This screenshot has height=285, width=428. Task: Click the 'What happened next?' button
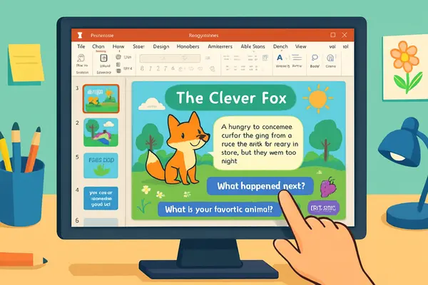(x=260, y=186)
